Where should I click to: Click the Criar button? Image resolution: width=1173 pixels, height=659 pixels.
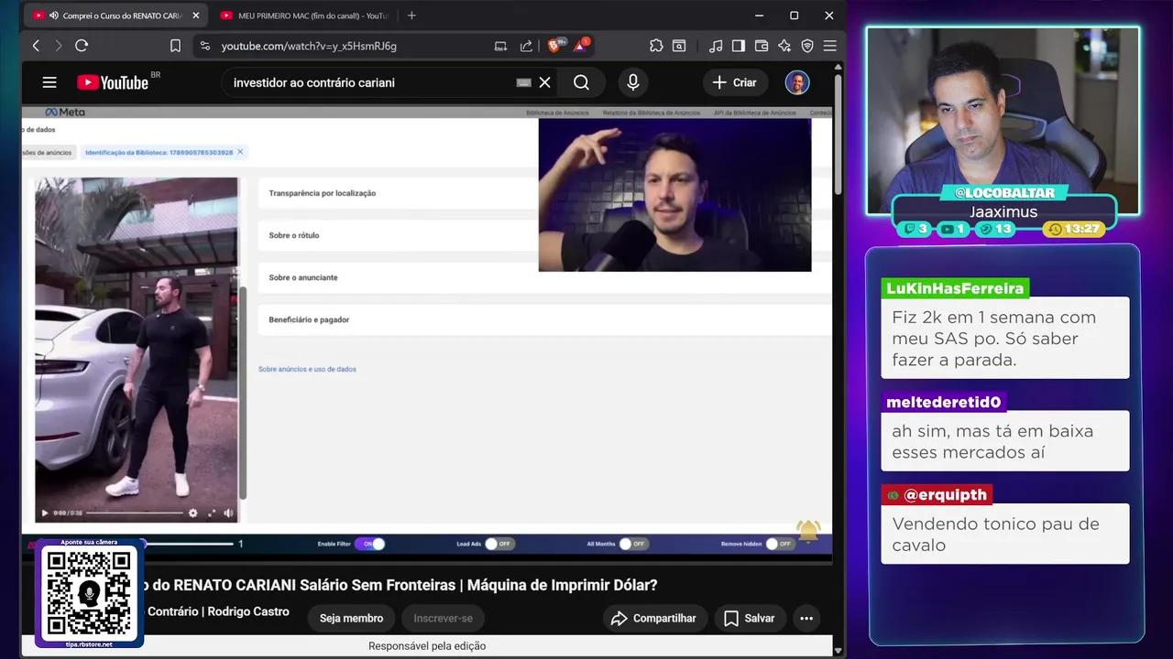[734, 82]
